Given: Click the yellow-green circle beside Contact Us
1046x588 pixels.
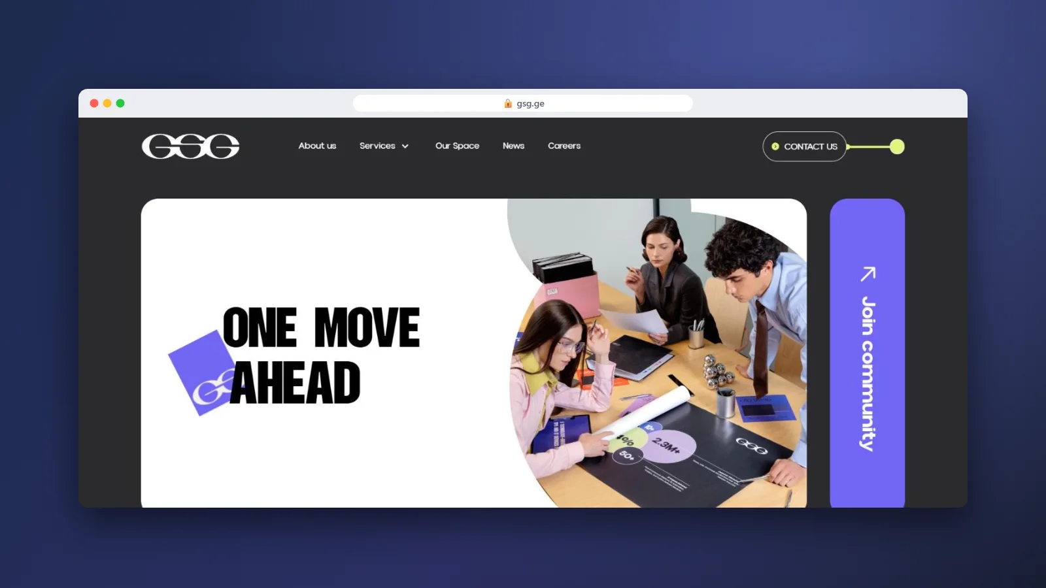Looking at the screenshot, I should pyautogui.click(x=897, y=146).
